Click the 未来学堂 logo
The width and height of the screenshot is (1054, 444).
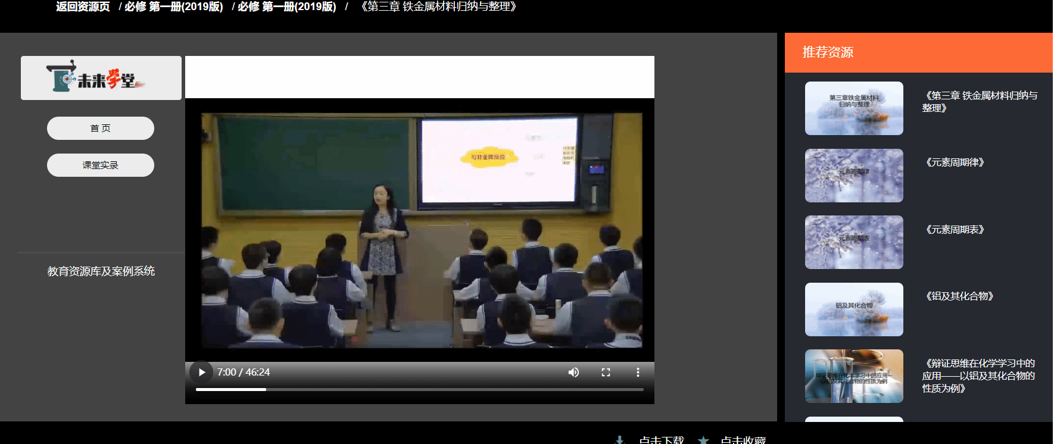[101, 78]
